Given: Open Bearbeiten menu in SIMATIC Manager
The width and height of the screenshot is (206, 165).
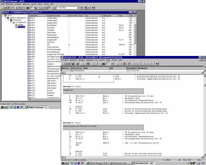Looking at the screenshot, I should coord(10,4).
